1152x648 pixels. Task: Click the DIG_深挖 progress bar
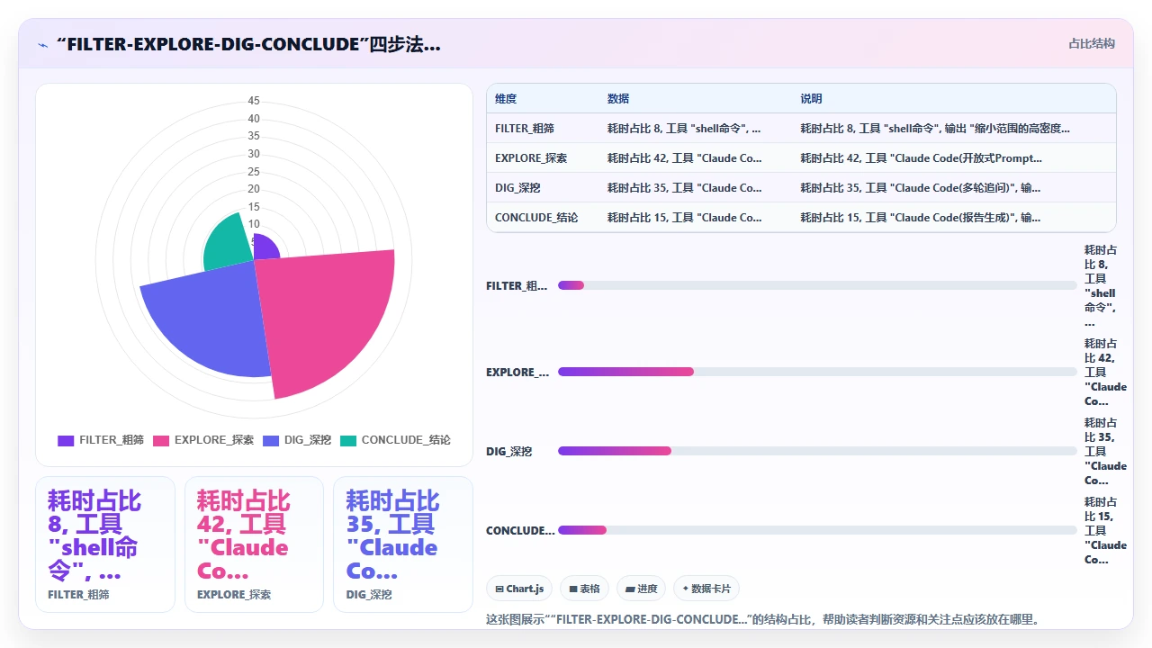pyautogui.click(x=817, y=451)
